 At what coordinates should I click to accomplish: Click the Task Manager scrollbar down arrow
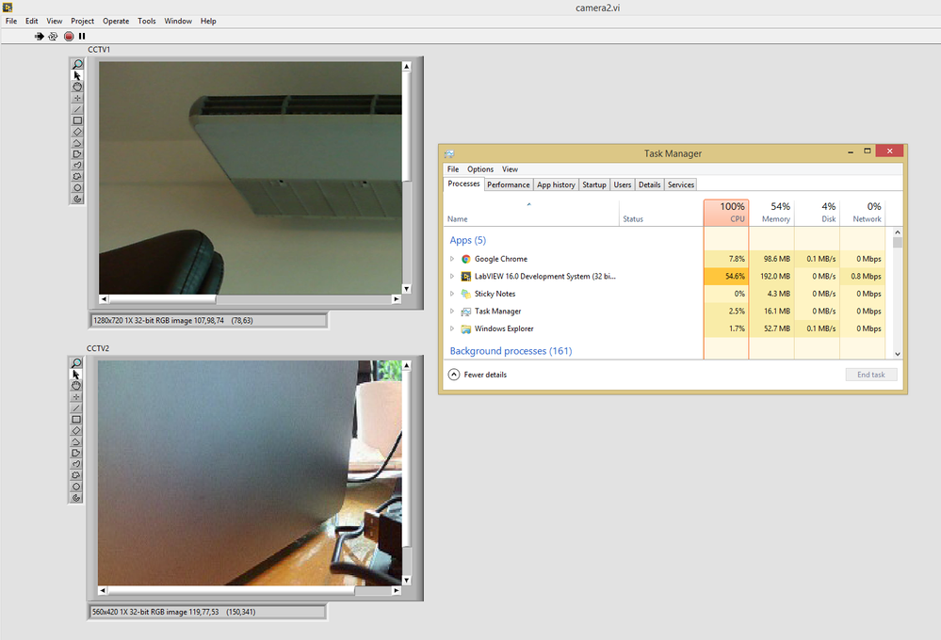pos(898,354)
